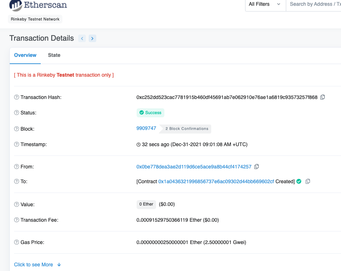The height and width of the screenshot is (271, 341).
Task: Go to next transaction arrow
Action: coord(92,39)
